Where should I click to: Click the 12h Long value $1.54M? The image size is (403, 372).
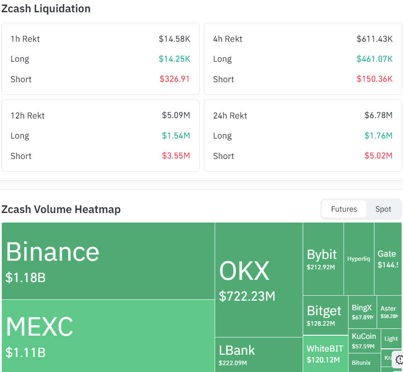coord(176,135)
